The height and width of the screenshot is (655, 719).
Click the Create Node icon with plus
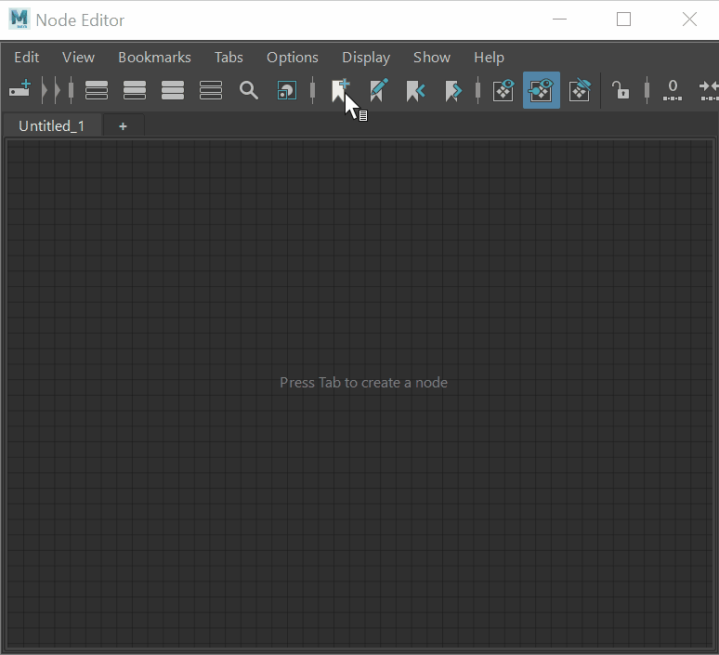[x=20, y=90]
